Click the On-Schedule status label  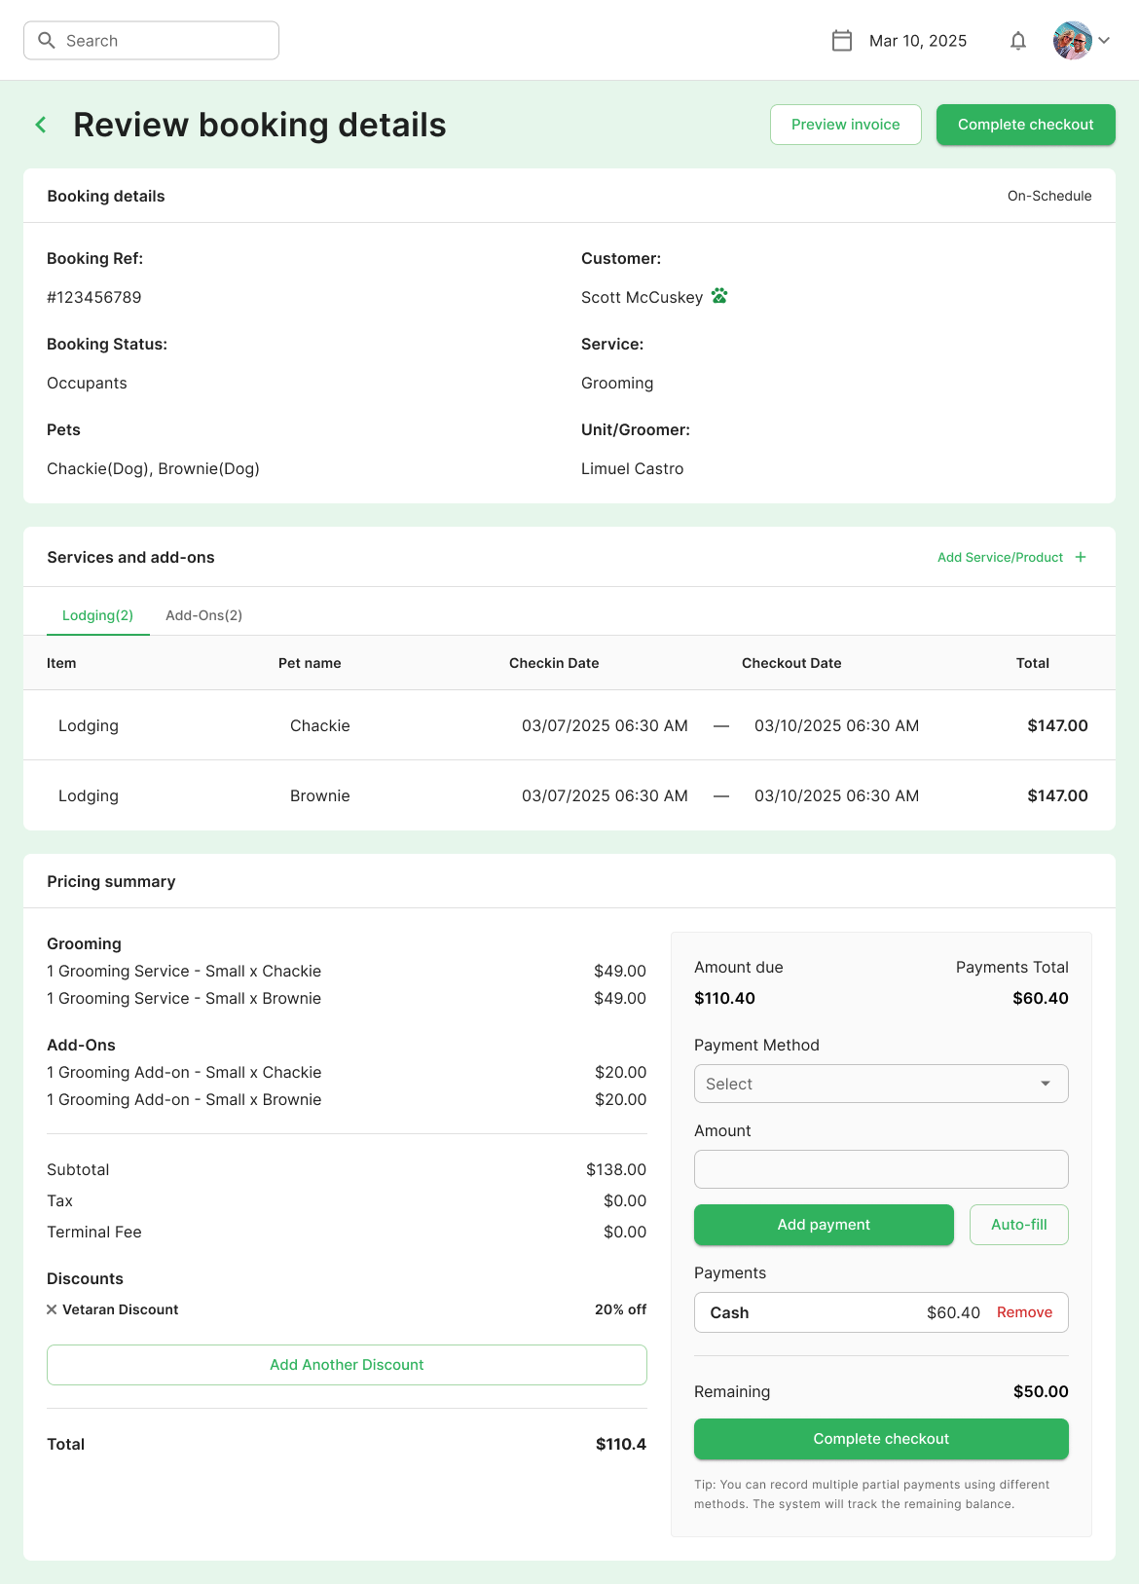(x=1049, y=196)
